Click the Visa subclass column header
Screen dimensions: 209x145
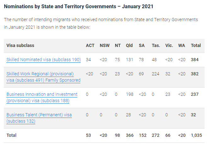point(20,45)
